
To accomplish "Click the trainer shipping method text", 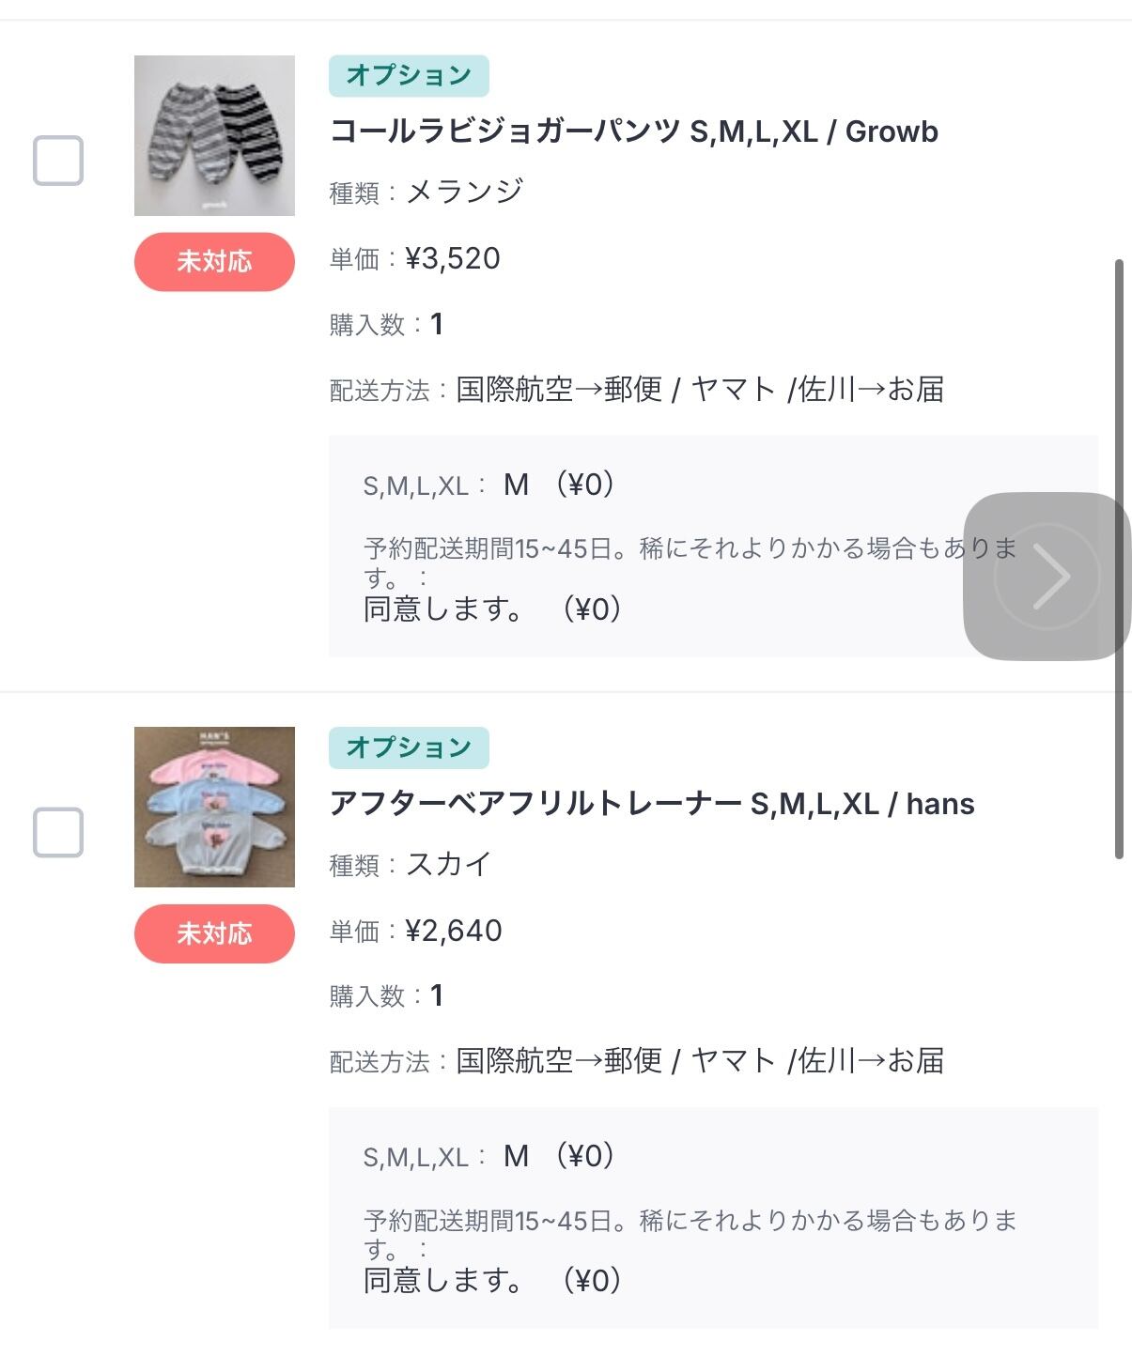I will coord(700,1061).
